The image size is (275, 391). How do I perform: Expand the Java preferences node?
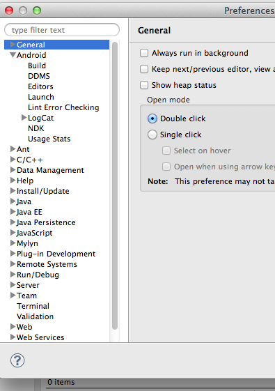coord(13,201)
